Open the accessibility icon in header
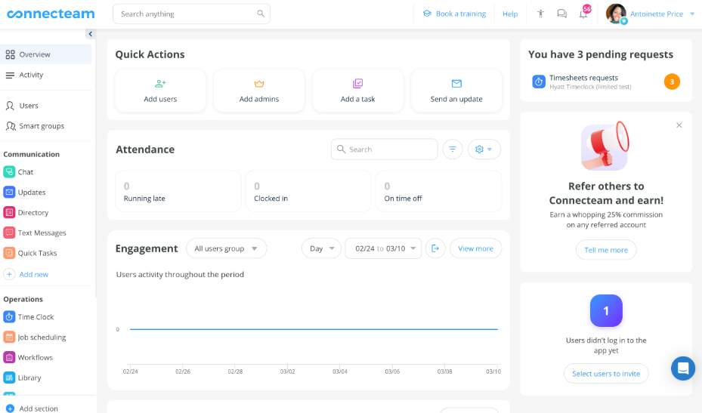This screenshot has height=413, width=702. pyautogui.click(x=540, y=14)
